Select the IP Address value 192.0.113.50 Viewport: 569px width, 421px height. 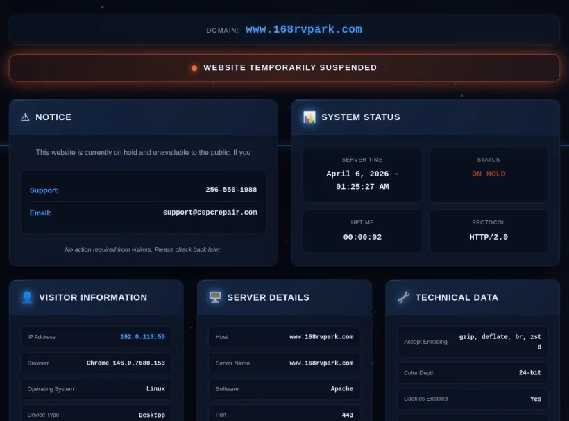142,337
